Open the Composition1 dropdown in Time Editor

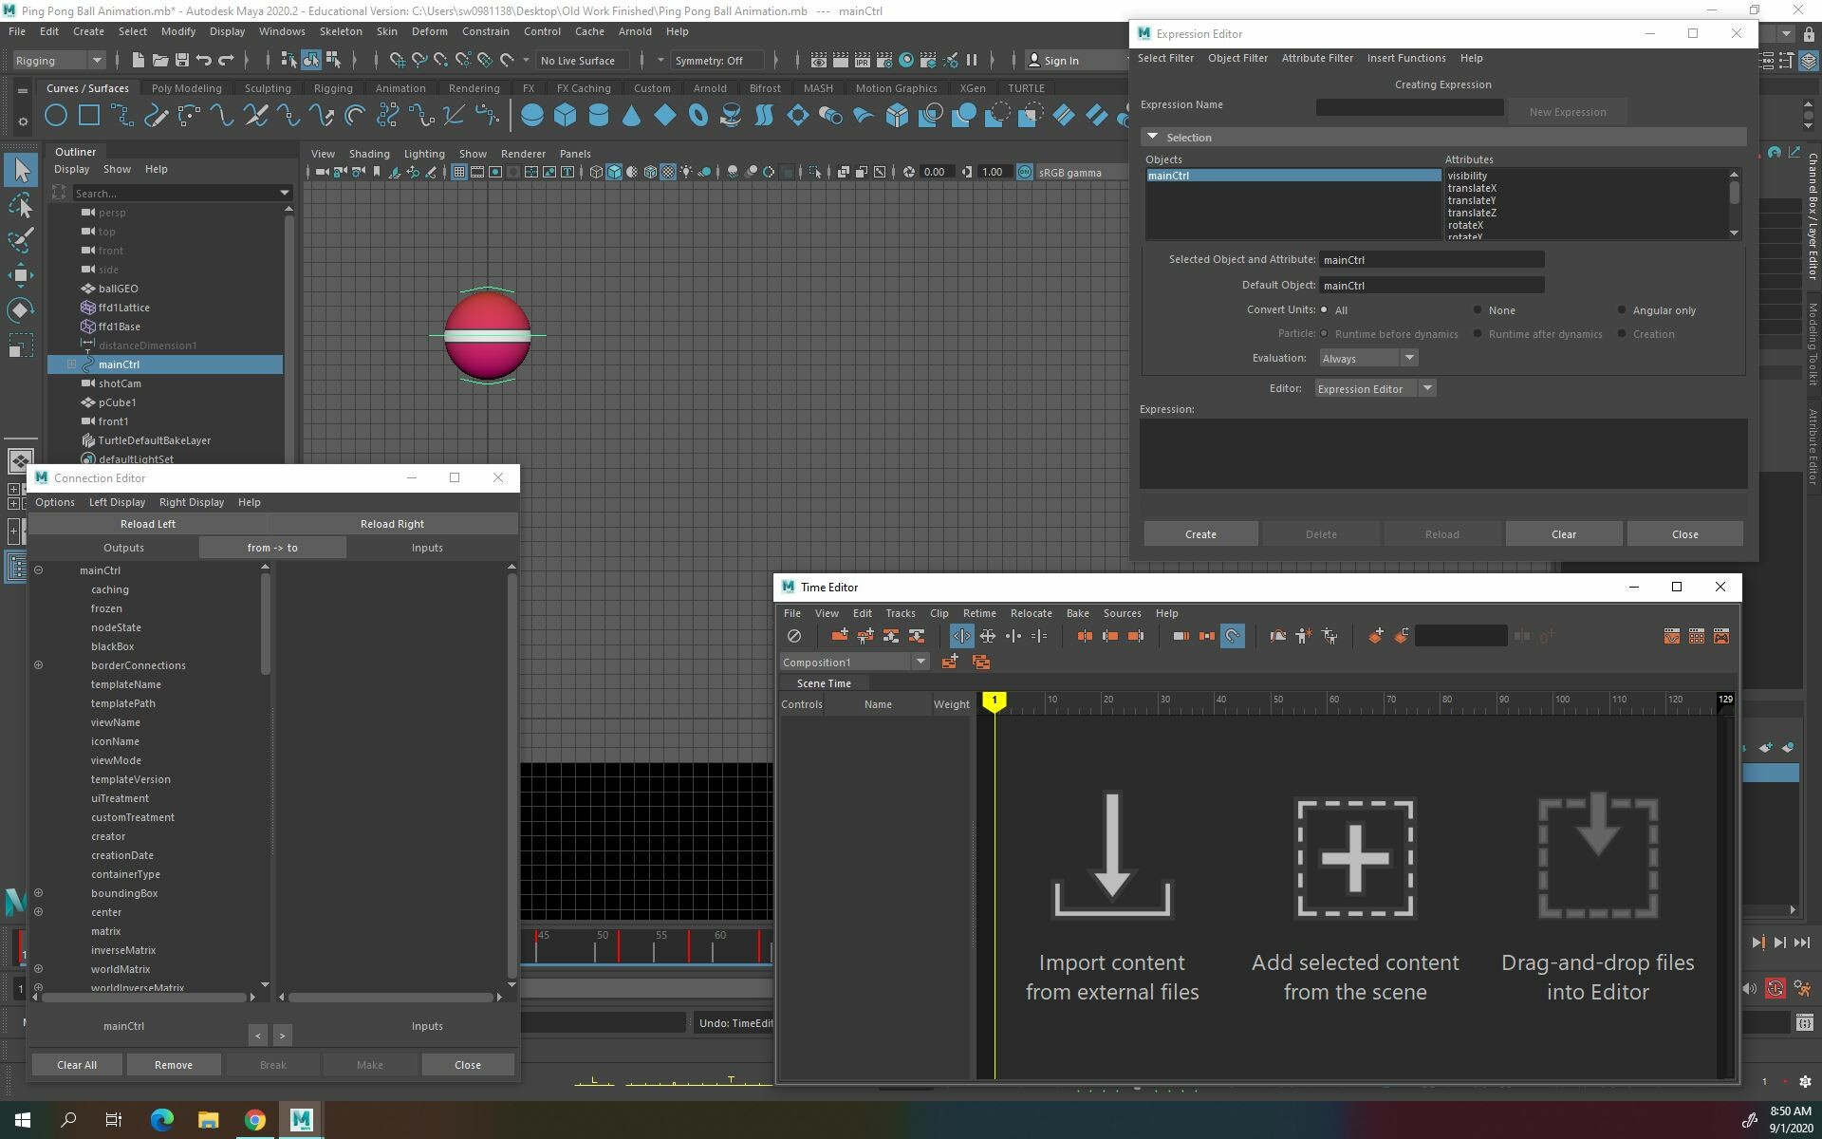point(919,662)
